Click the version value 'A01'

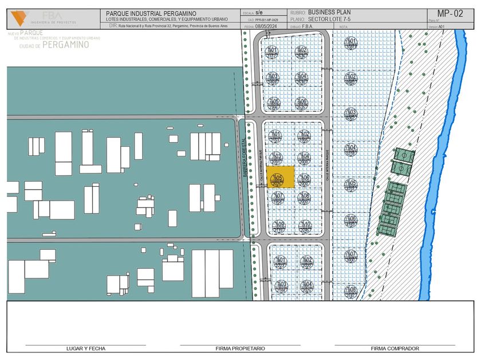coord(441,27)
